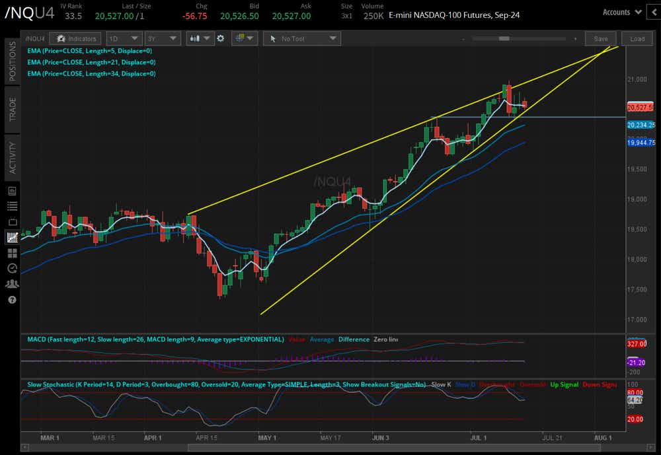Expand the 1D timeframe dropdown
Viewport: 661px width, 455px height.
click(x=123, y=38)
